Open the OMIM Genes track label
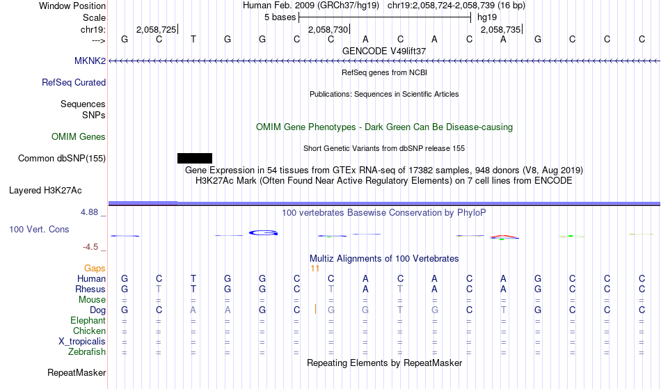661x389 pixels. pyautogui.click(x=78, y=136)
